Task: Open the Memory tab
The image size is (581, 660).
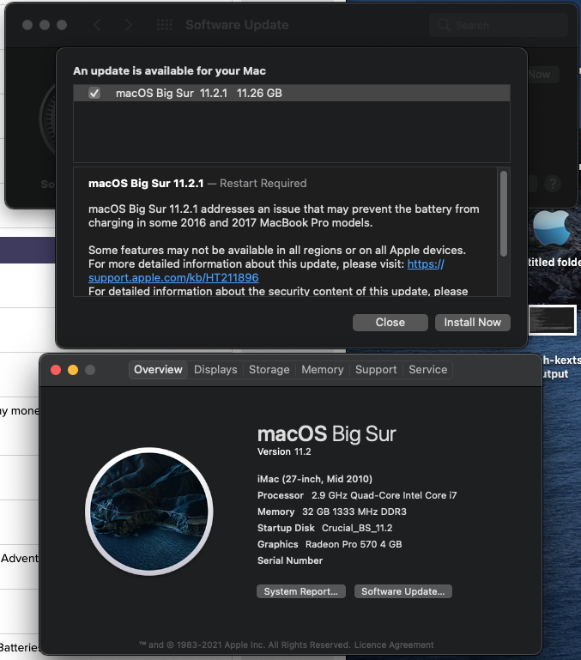Action: (x=322, y=370)
